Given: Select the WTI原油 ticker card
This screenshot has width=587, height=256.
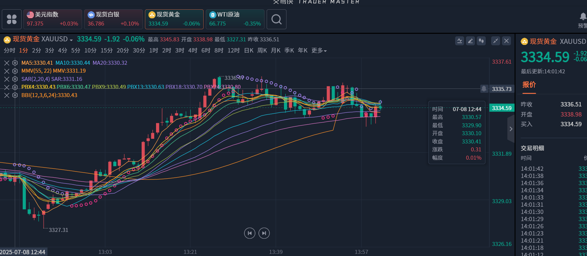Looking at the screenshot, I should [x=235, y=19].
